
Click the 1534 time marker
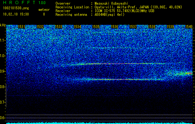point(78,27)
